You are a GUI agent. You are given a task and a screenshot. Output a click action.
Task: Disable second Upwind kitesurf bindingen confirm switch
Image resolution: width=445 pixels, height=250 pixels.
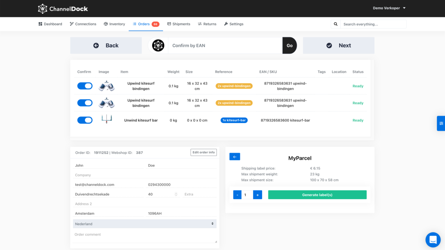point(85,103)
